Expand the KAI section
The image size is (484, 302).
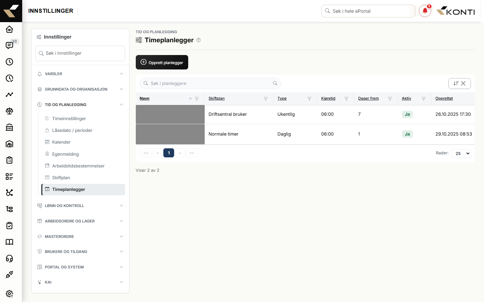point(80,282)
